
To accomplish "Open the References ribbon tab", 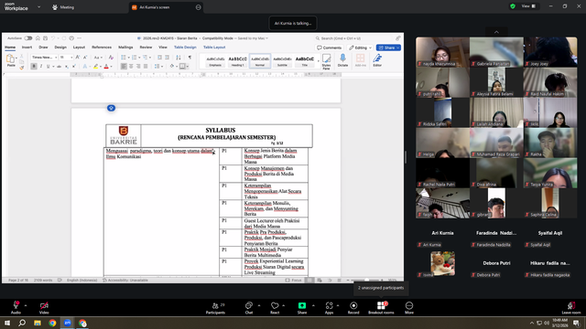I will (x=102, y=48).
